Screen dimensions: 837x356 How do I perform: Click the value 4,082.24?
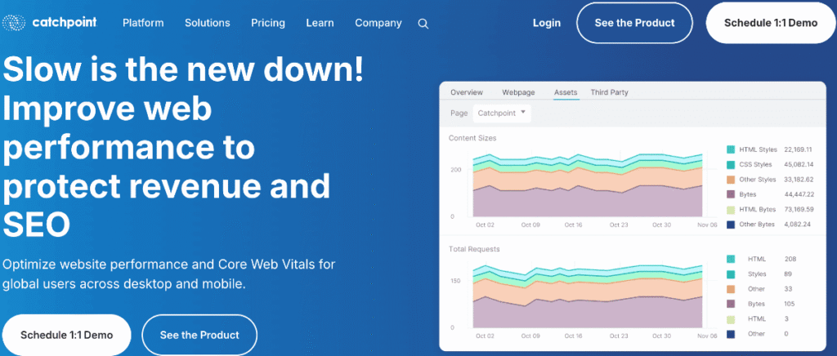point(797,225)
